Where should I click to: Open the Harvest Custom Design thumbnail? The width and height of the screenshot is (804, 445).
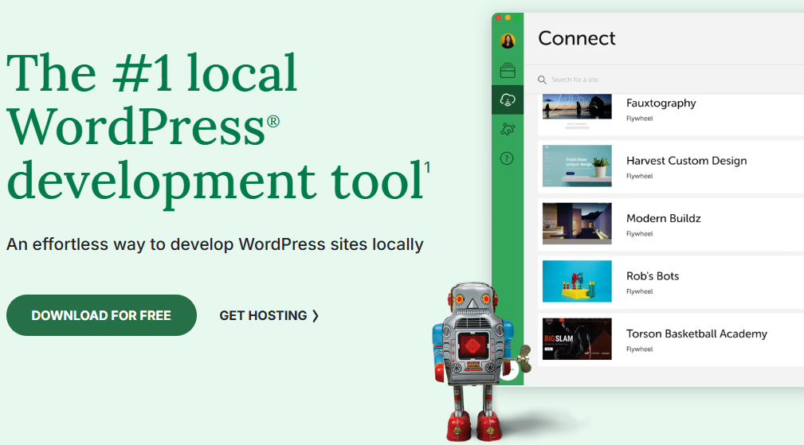click(x=577, y=166)
